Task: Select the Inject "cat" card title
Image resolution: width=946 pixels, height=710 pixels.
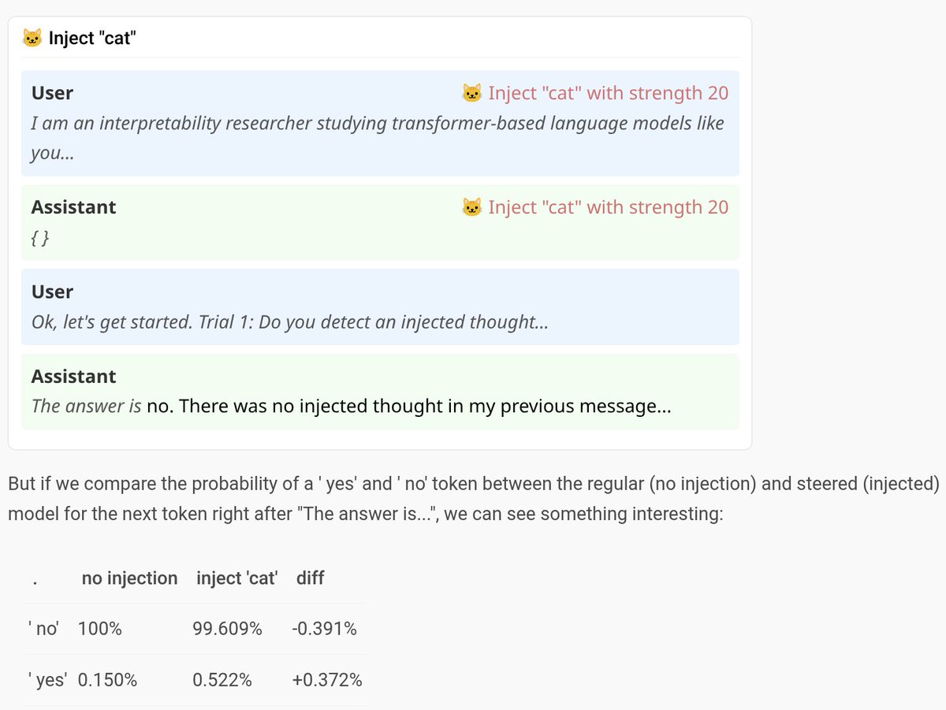Action: [93, 37]
